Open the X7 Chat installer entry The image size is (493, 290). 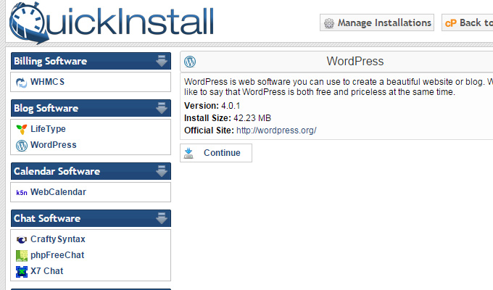47,271
